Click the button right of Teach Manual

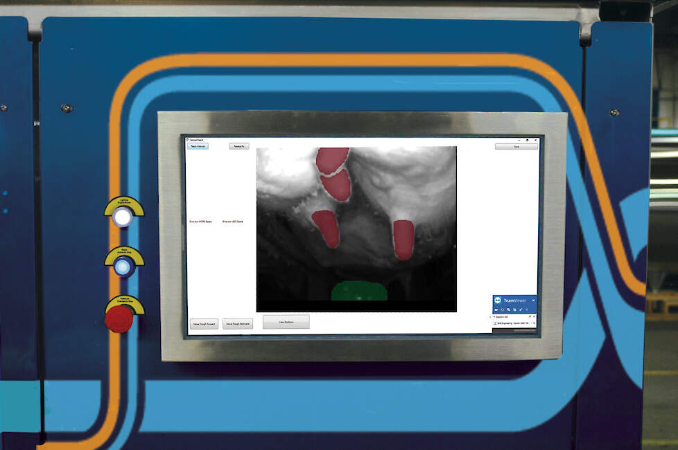238,146
